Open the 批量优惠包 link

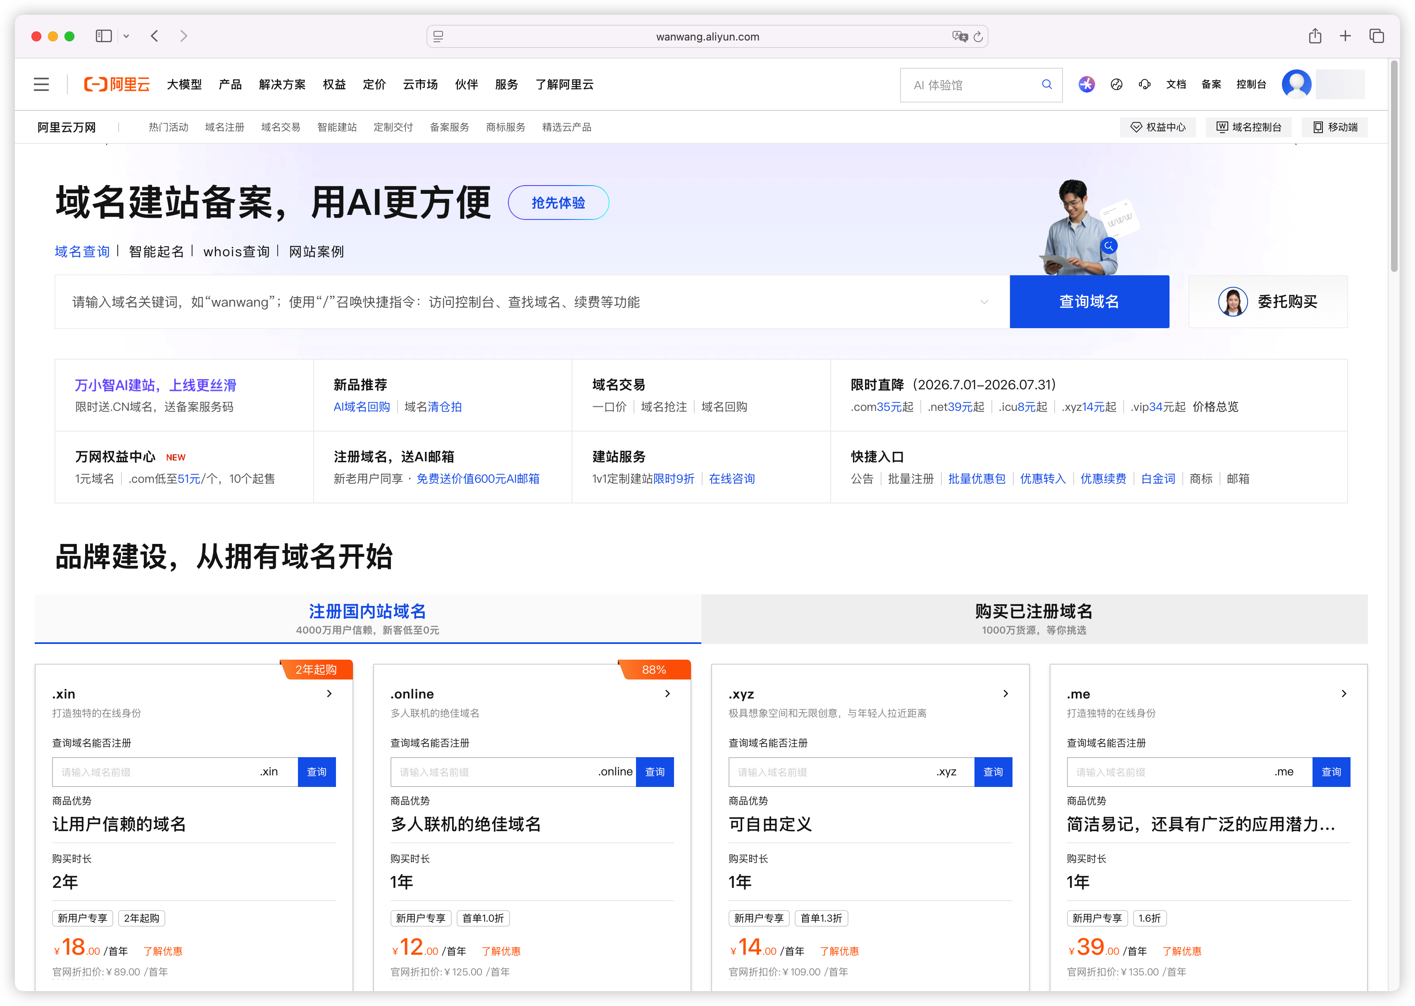click(x=977, y=479)
